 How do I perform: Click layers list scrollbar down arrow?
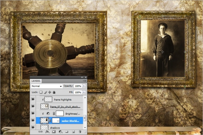tap(85, 128)
